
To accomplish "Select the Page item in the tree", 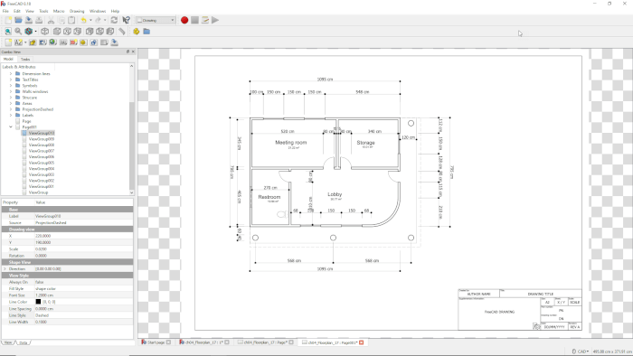I will pyautogui.click(x=26, y=121).
